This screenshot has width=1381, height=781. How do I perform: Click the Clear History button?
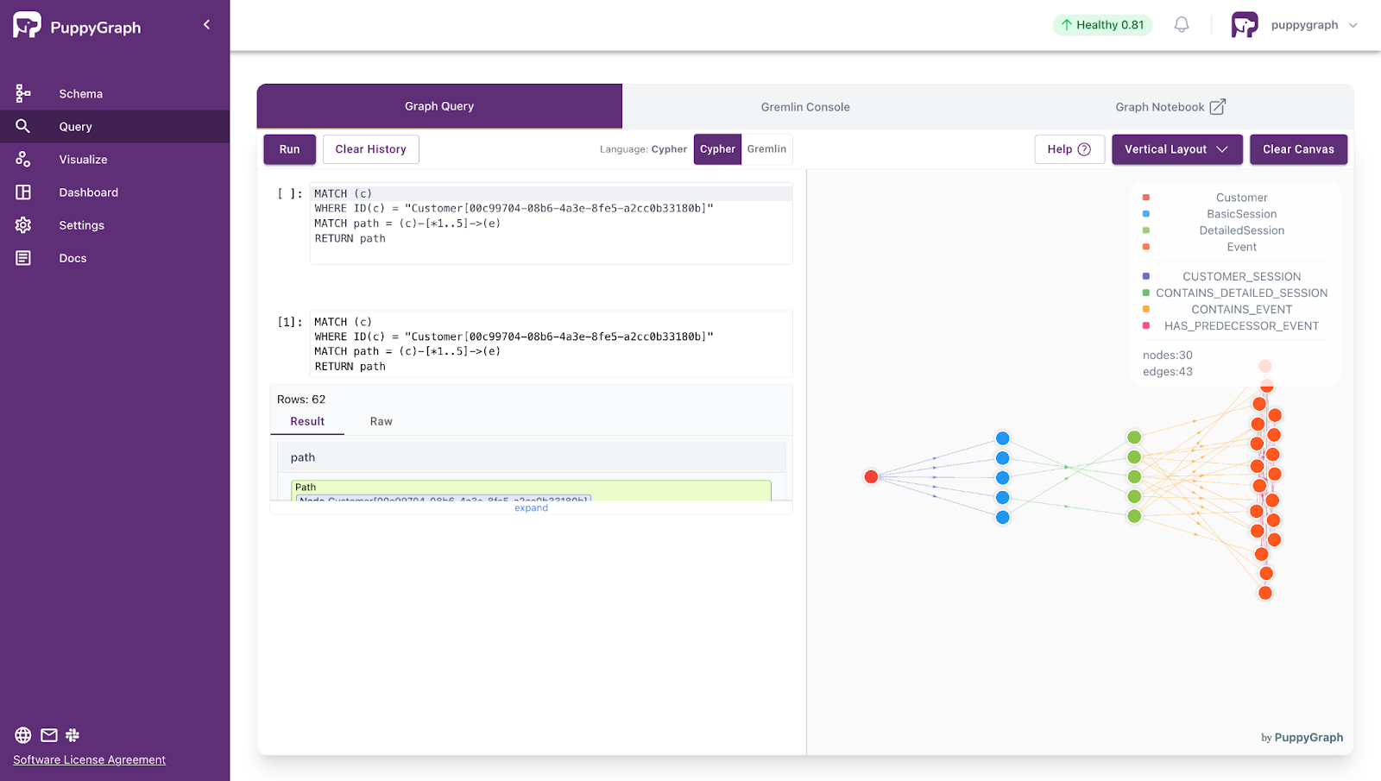click(370, 149)
